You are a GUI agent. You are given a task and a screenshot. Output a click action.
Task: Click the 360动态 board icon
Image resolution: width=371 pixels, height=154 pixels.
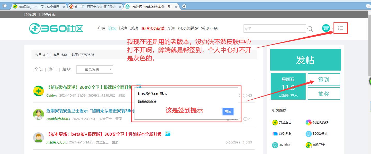pos(275,145)
